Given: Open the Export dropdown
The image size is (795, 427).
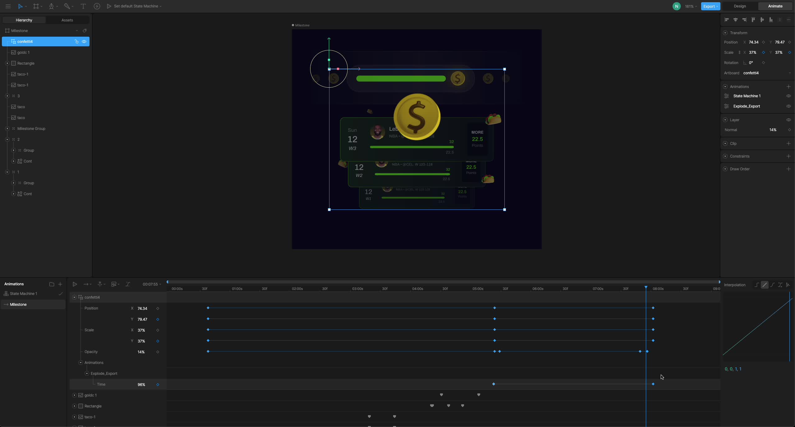Looking at the screenshot, I should coord(710,6).
